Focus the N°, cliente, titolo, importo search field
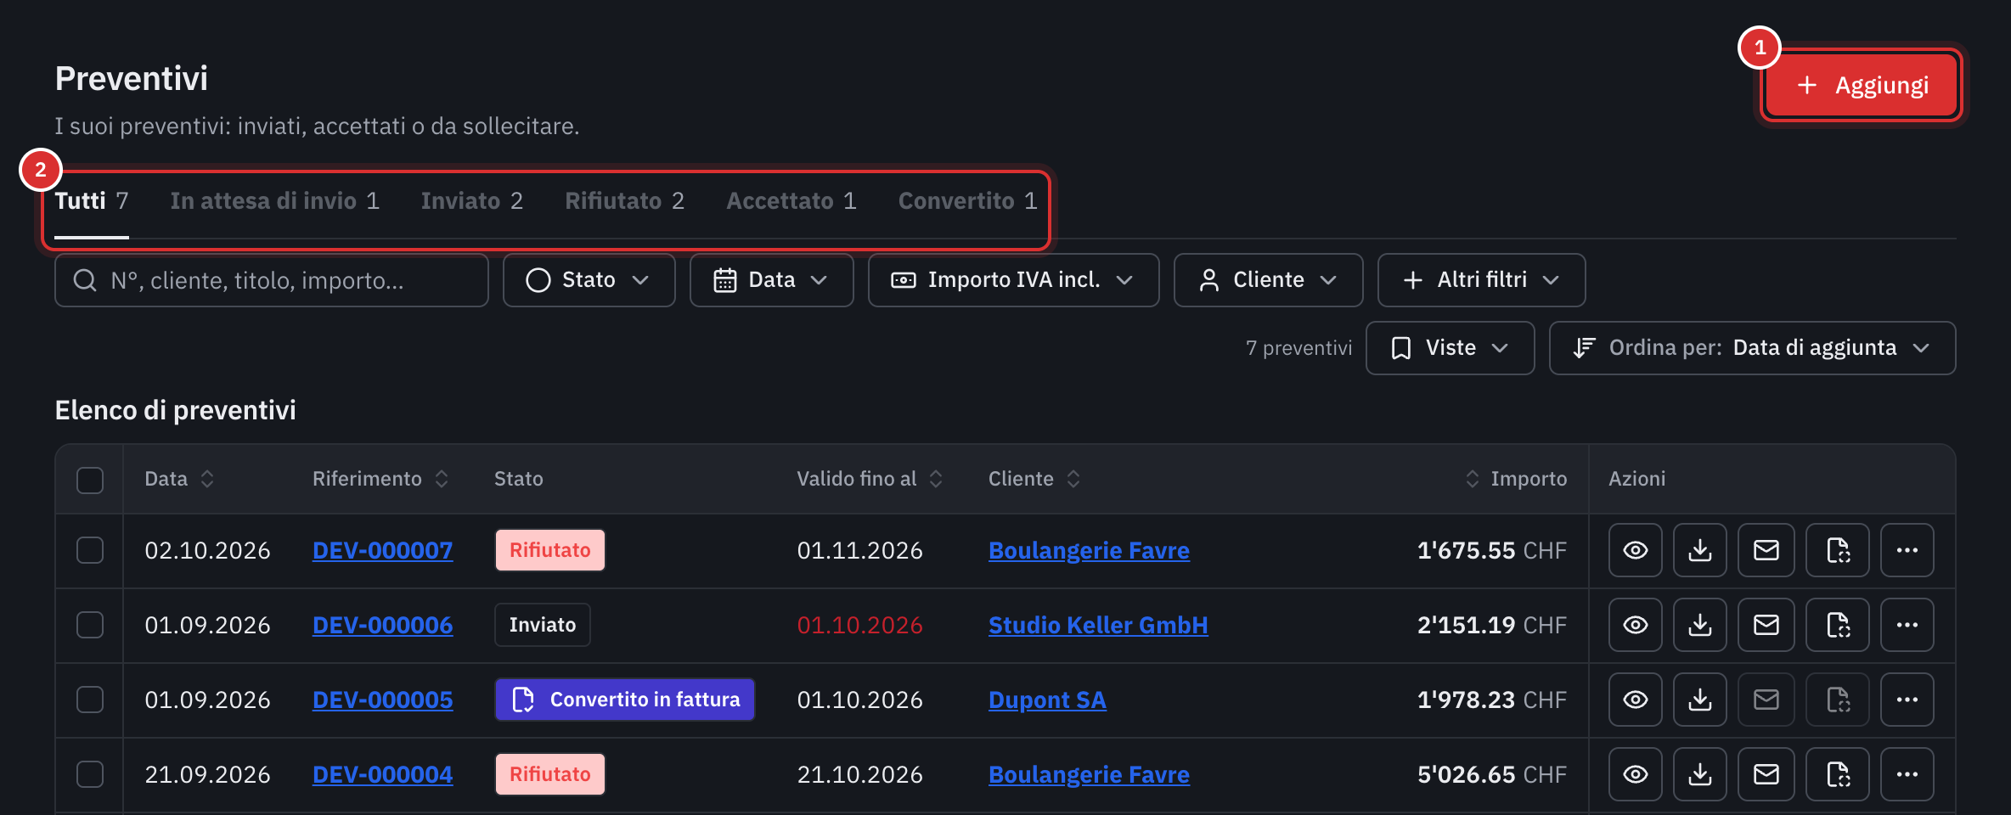Image resolution: width=2011 pixels, height=815 pixels. (x=272, y=280)
